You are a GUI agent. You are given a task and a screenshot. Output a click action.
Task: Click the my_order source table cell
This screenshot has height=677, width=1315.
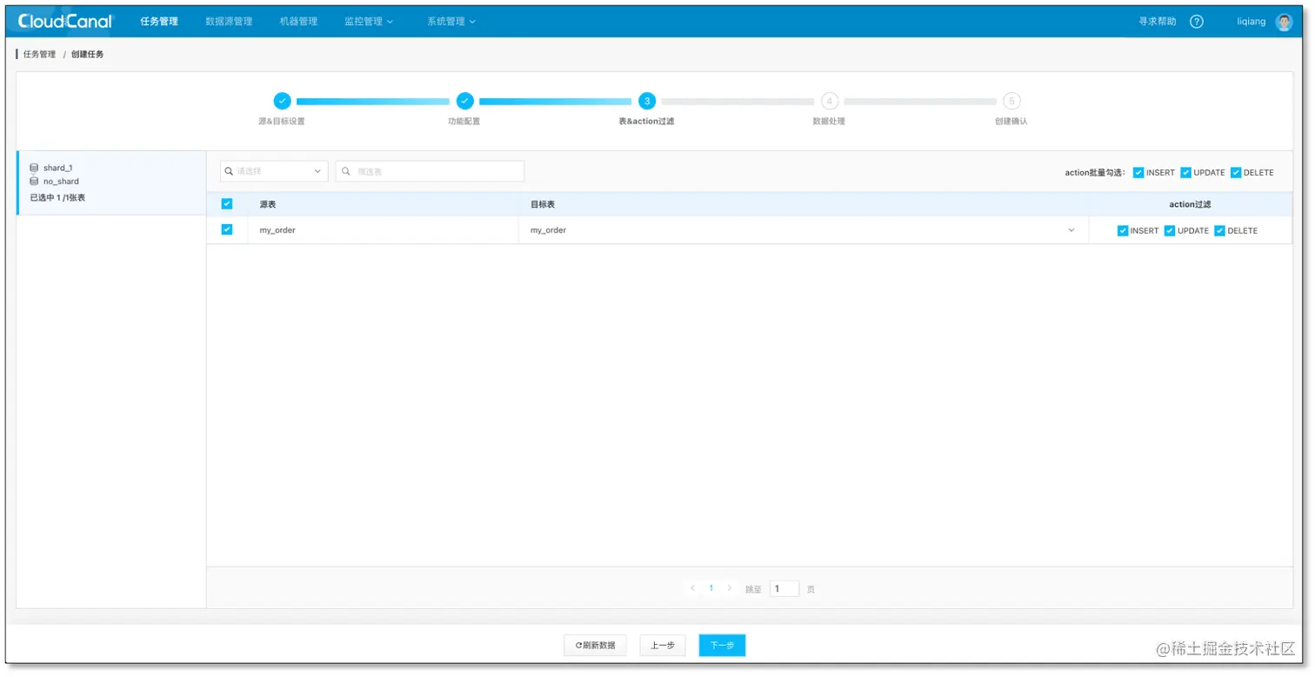point(383,230)
